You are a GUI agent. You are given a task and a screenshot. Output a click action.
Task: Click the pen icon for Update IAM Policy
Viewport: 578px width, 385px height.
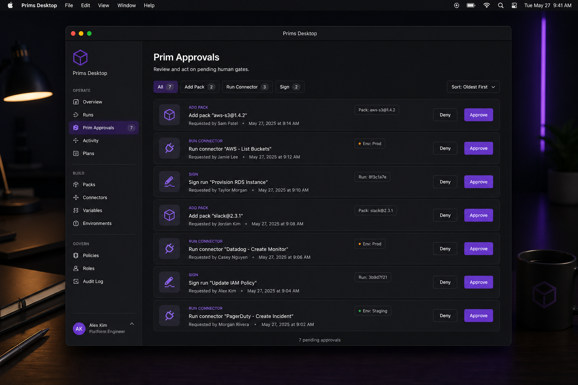pos(169,282)
